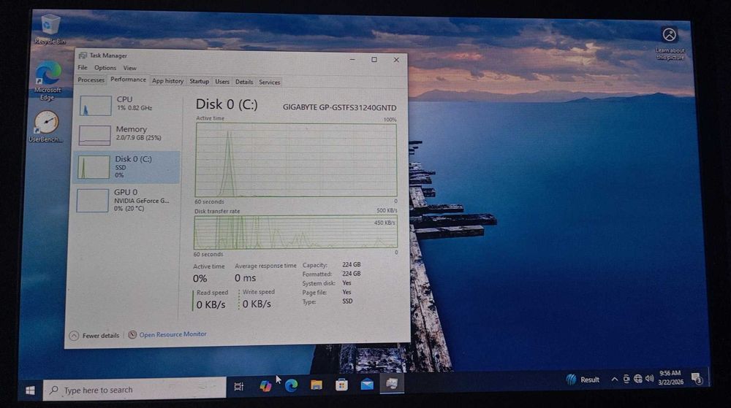Select Disk 0 (C:) in the sidebar

click(x=126, y=167)
